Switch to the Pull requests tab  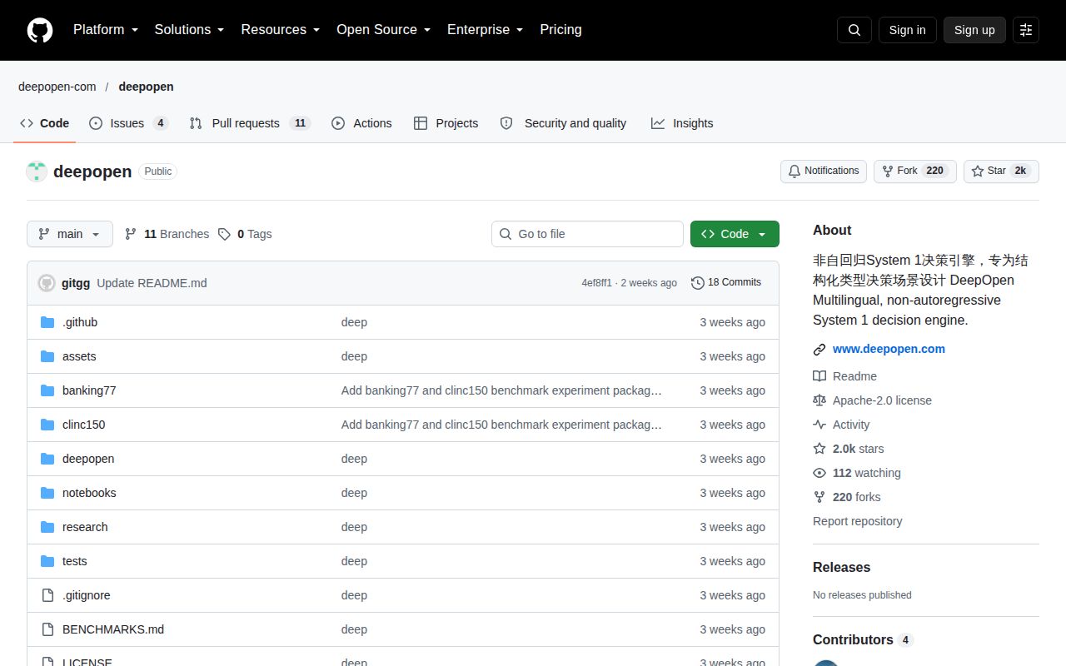(x=249, y=123)
